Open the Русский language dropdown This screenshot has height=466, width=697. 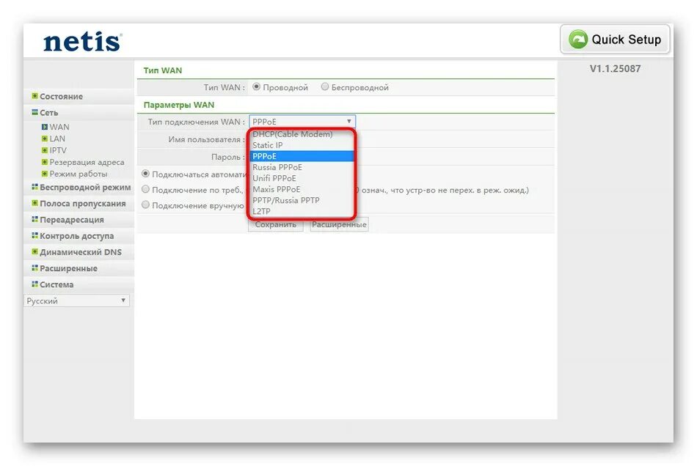[x=76, y=300]
